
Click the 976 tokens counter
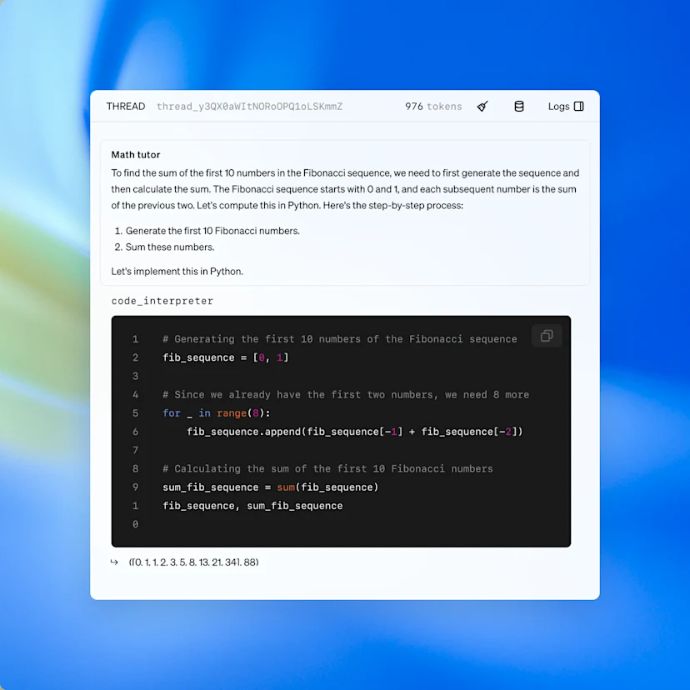pyautogui.click(x=432, y=106)
